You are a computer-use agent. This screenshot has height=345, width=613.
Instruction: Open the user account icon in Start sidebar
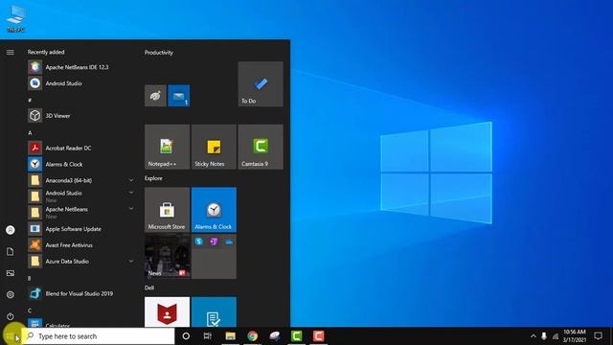[x=11, y=230]
